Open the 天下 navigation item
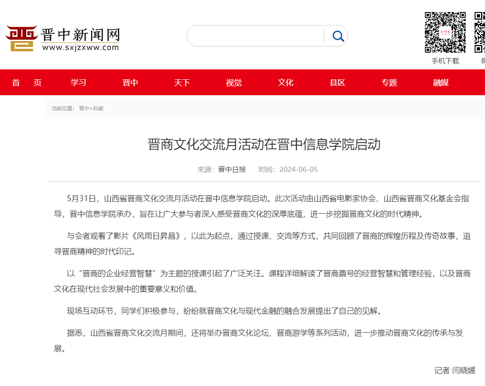Screen dimensions: 485x386 click(182, 82)
